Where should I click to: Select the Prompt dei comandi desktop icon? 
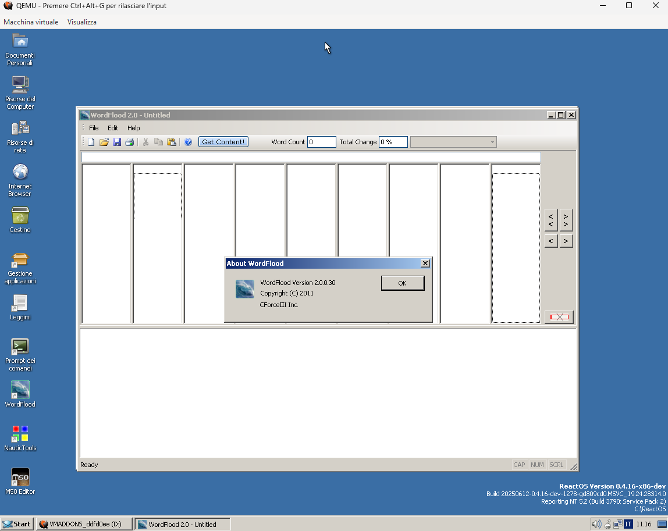20,354
